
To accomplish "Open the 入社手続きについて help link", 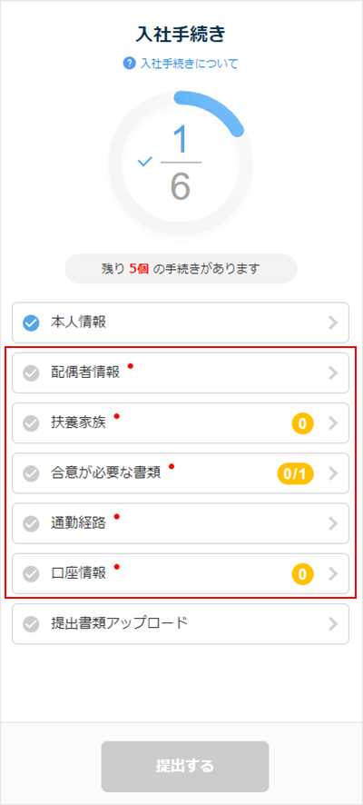I will (189, 64).
